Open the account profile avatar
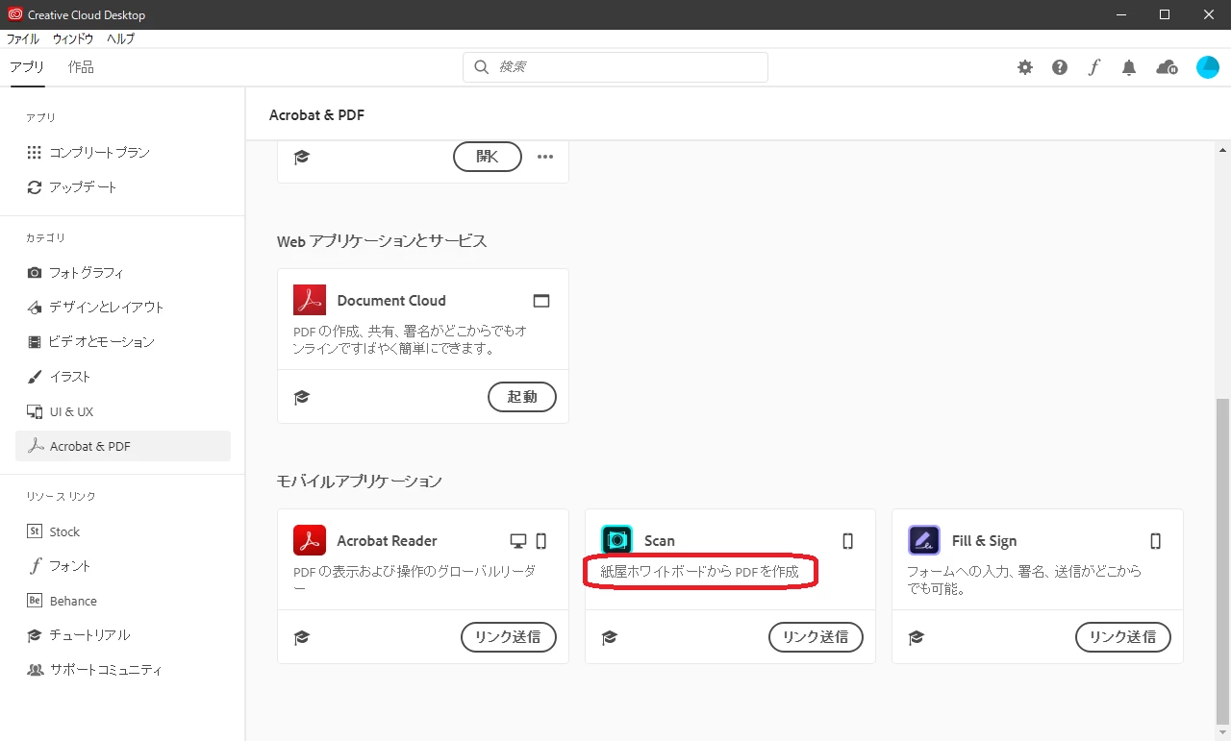This screenshot has height=741, width=1231. (x=1208, y=67)
